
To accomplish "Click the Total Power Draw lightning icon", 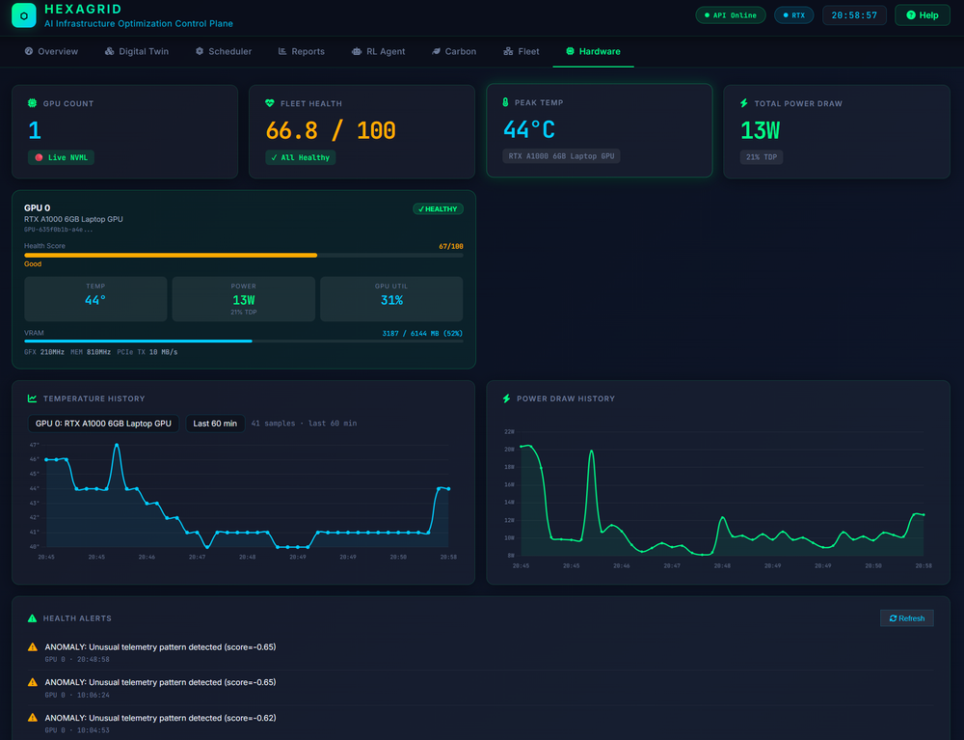I will pos(742,103).
